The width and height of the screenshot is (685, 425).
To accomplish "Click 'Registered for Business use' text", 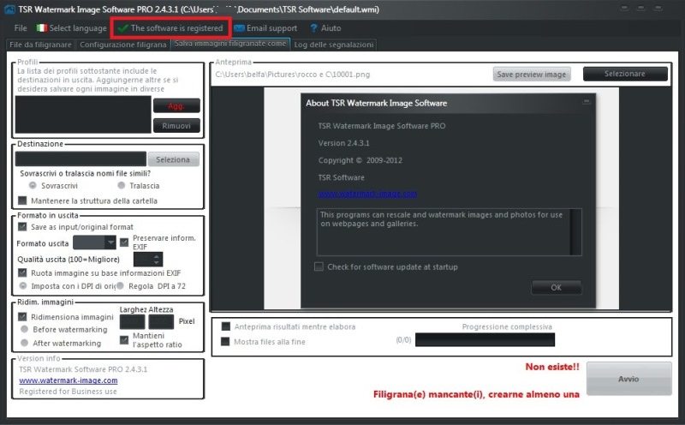I will click(68, 392).
